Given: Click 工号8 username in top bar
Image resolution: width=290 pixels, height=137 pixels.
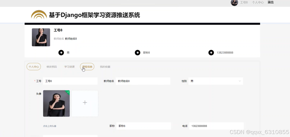Looking at the screenshot, I should pos(244,3).
